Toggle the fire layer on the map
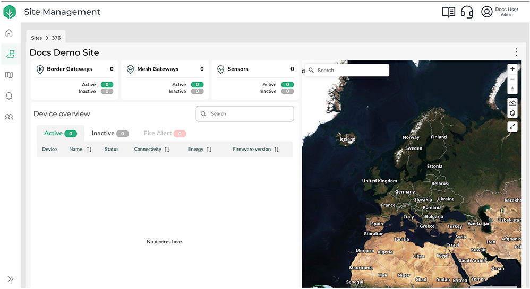The height and width of the screenshot is (289, 530). pos(512,112)
